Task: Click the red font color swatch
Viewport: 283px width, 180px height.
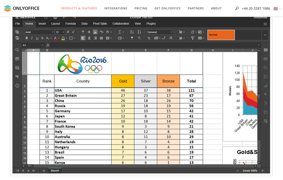Action: pos(55,38)
